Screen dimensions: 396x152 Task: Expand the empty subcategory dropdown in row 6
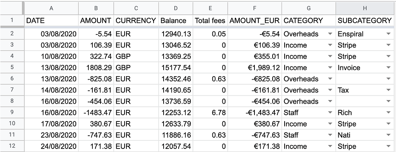pyautogui.click(x=388, y=79)
